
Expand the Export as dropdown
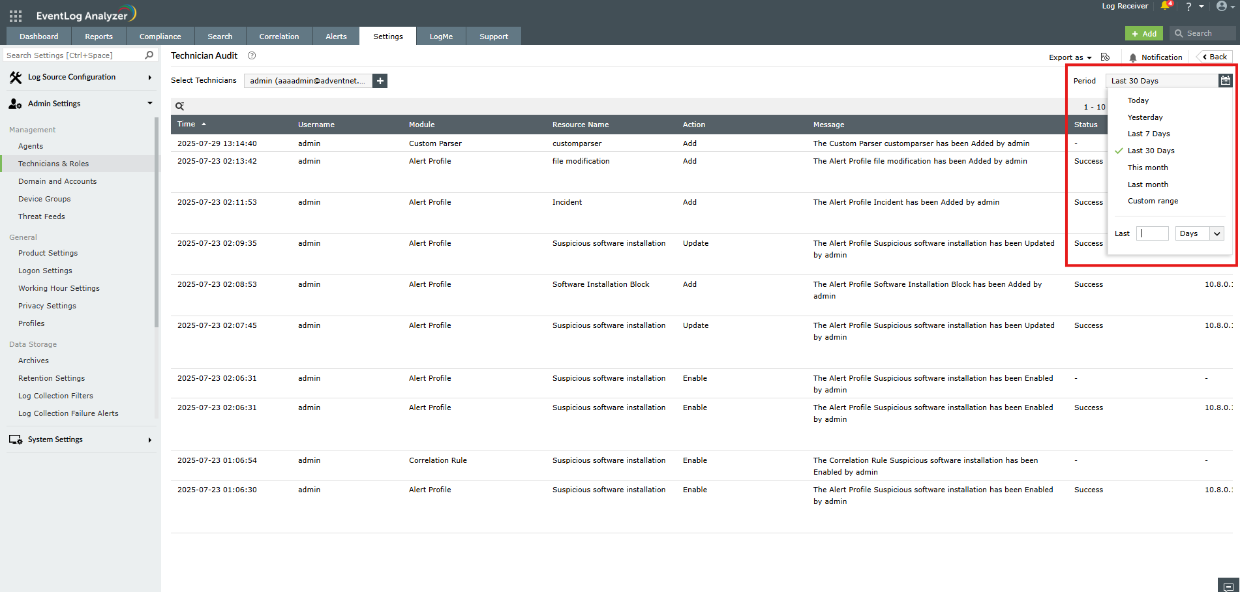coord(1070,57)
